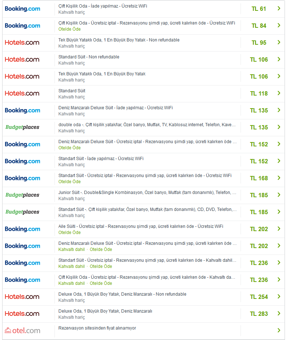
Task: Click Booking.com logo on the TL 168 offer
Action: click(22, 178)
